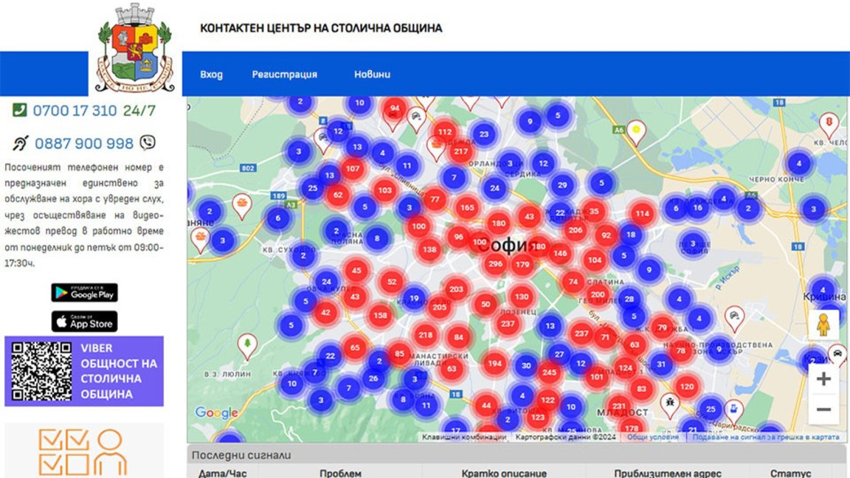Click the phone handset icon beside 0700 17 310
Screen dimensions: 850x478
pos(19,110)
